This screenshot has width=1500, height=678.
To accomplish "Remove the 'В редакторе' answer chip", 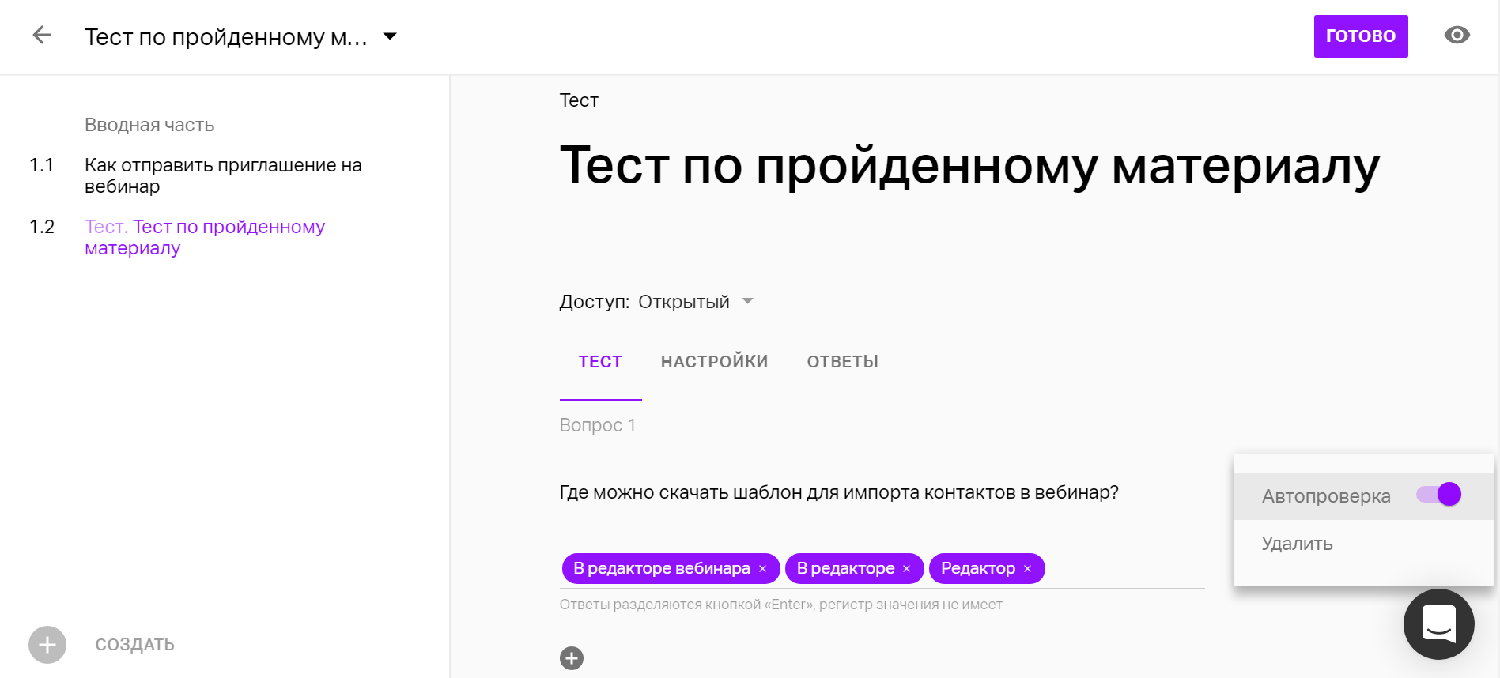I will click(907, 569).
